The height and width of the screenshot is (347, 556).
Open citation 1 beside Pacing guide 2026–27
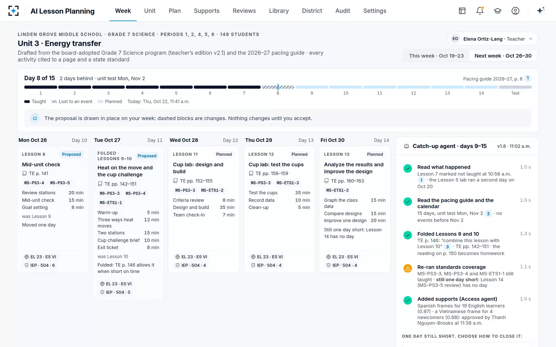click(x=528, y=78)
